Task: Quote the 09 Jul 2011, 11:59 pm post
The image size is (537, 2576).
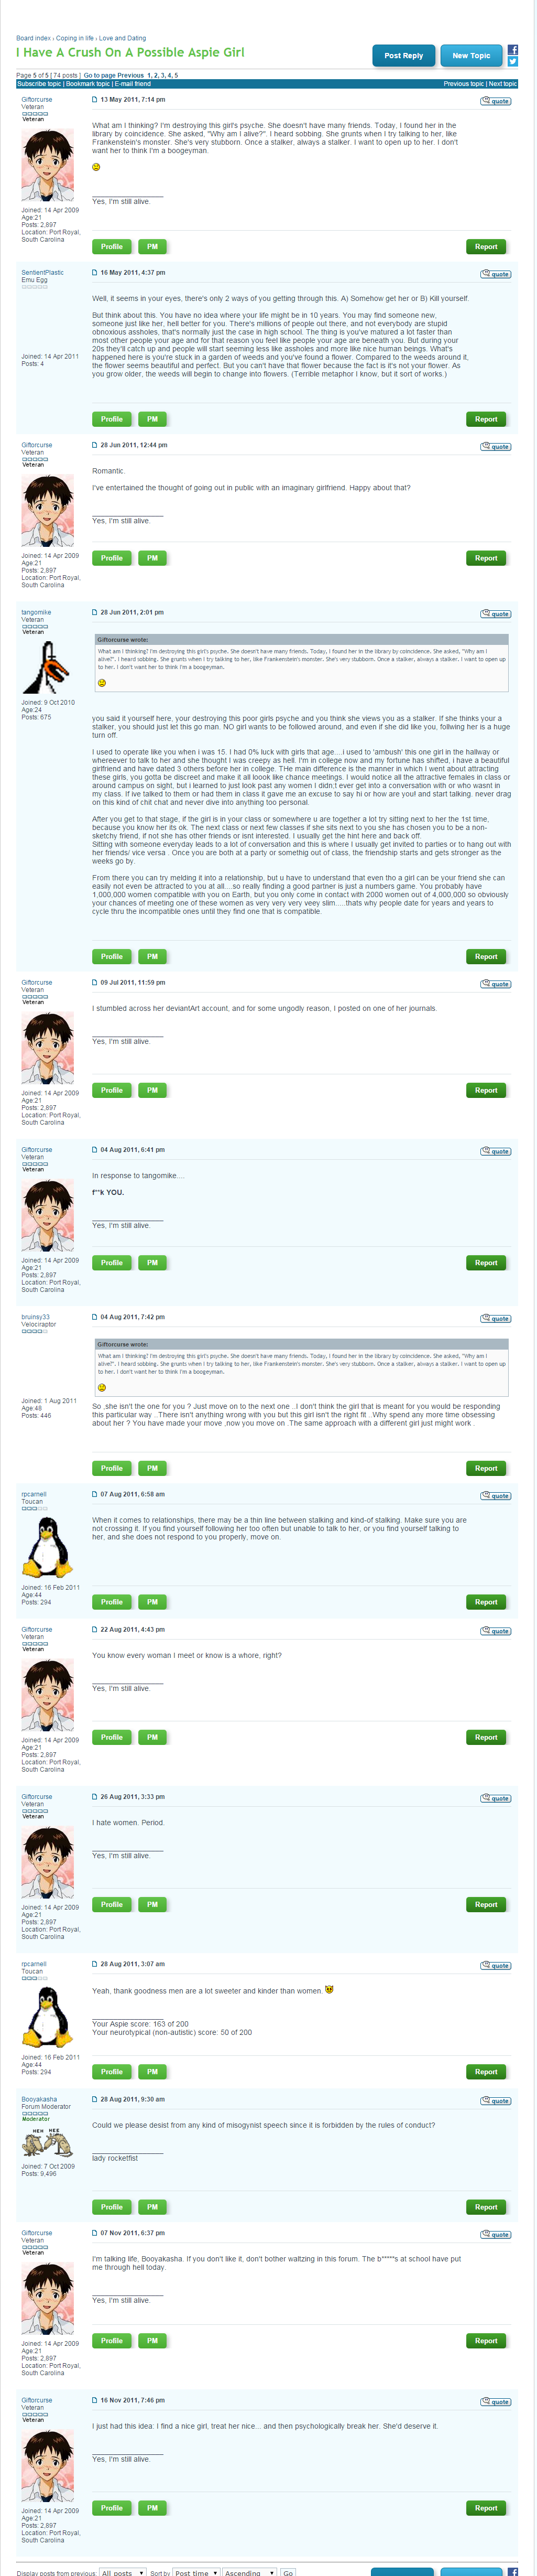Action: pyautogui.click(x=496, y=984)
